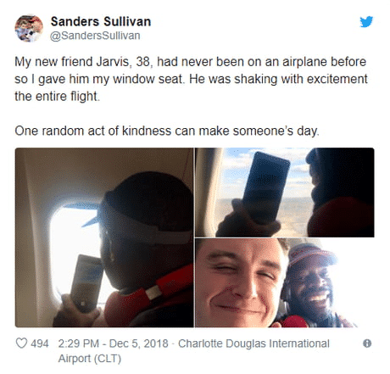Open Sanders Sullivan's profile avatar
The height and width of the screenshot is (374, 390).
tap(29, 28)
